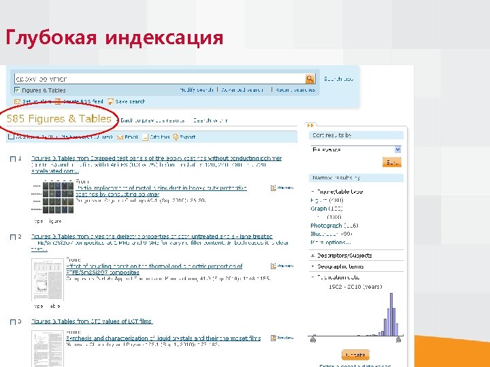490x367 pixels.
Task: Click the Search within link
Action: pyautogui.click(x=210, y=120)
